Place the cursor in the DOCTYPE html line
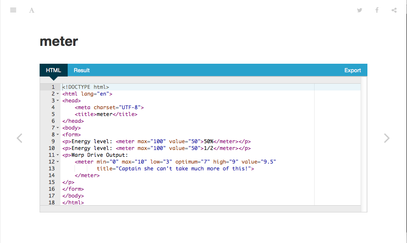The image size is (407, 243). [86, 87]
